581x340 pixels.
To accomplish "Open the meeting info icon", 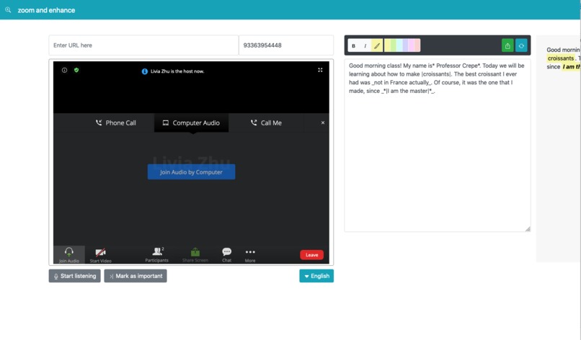I will [x=64, y=70].
